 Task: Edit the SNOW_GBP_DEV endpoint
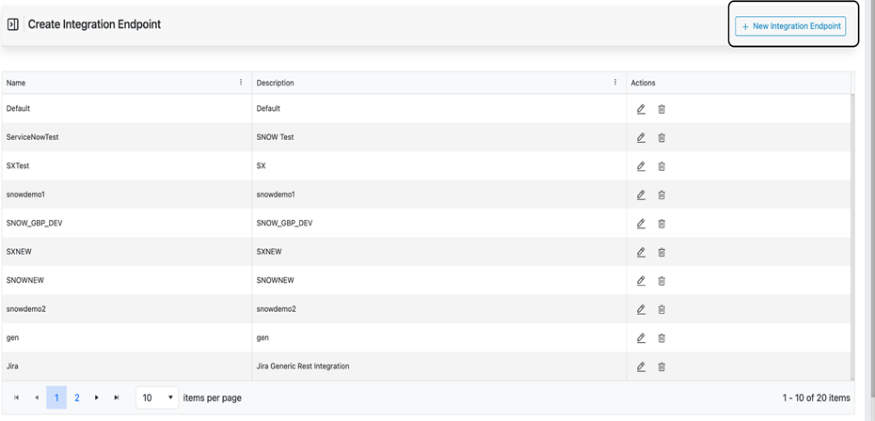click(641, 224)
